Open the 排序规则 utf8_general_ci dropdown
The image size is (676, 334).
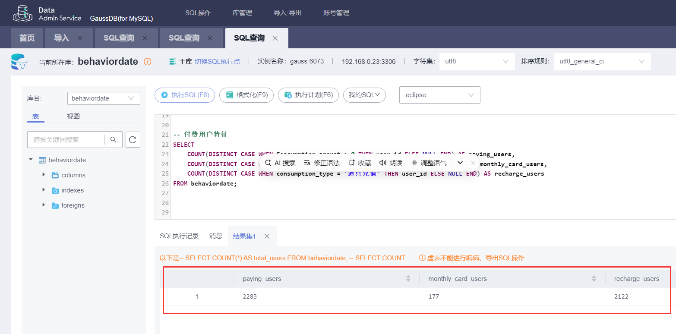[x=602, y=61]
